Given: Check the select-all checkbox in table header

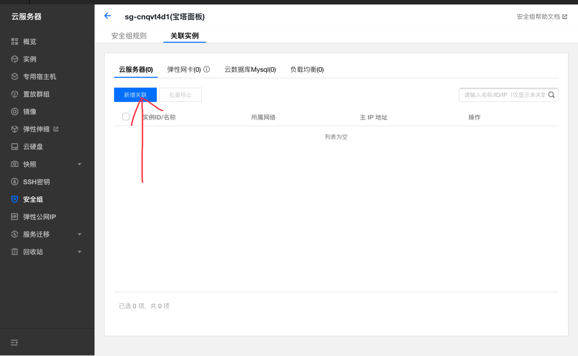Looking at the screenshot, I should pyautogui.click(x=126, y=117).
